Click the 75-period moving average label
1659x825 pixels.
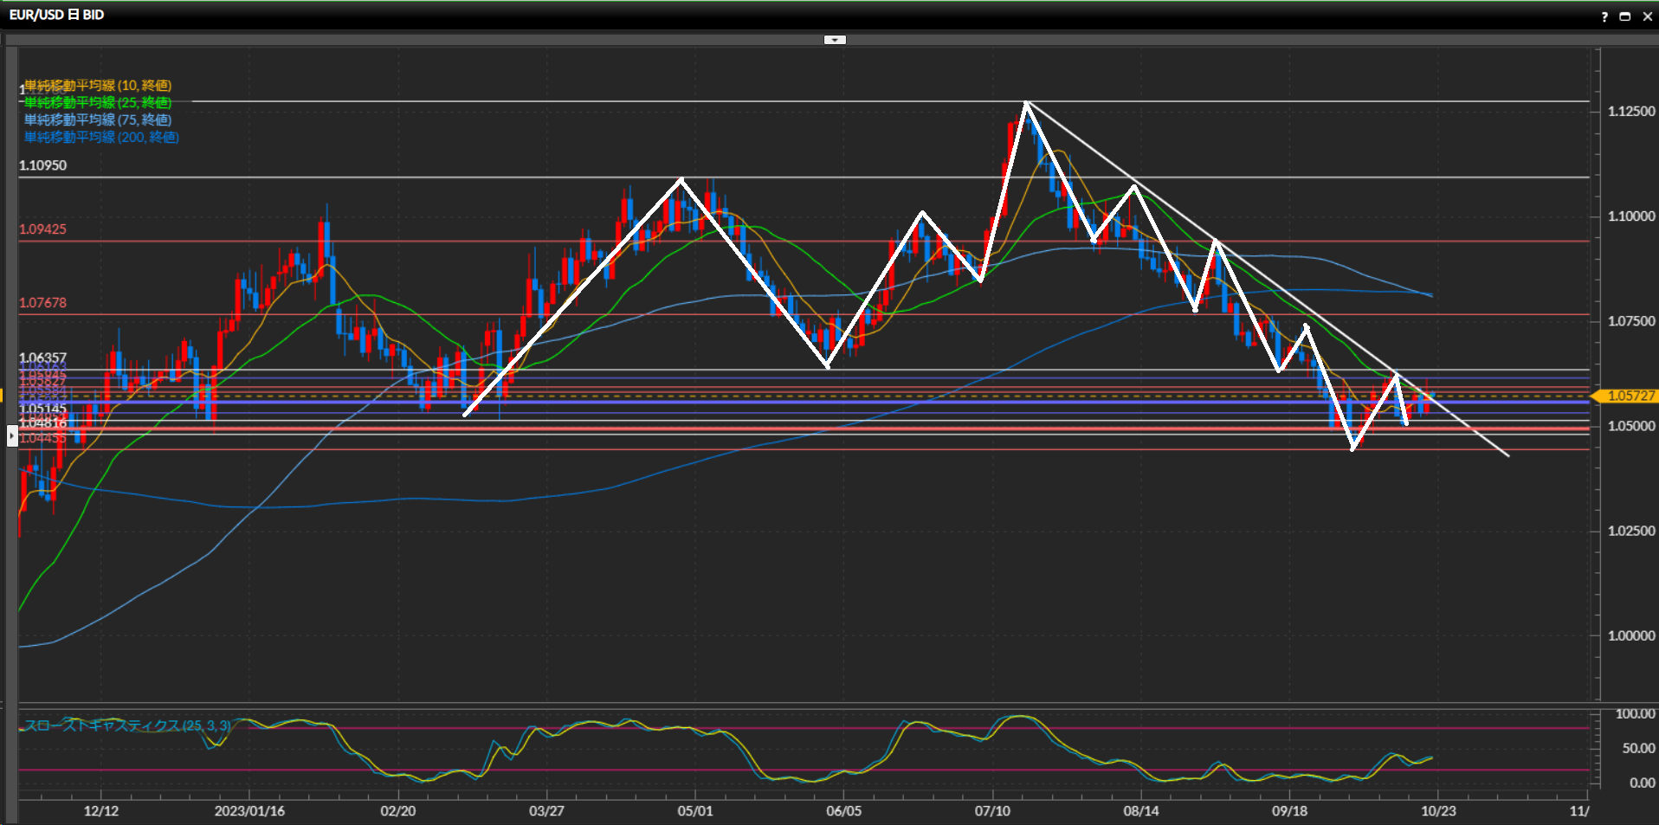tap(98, 120)
